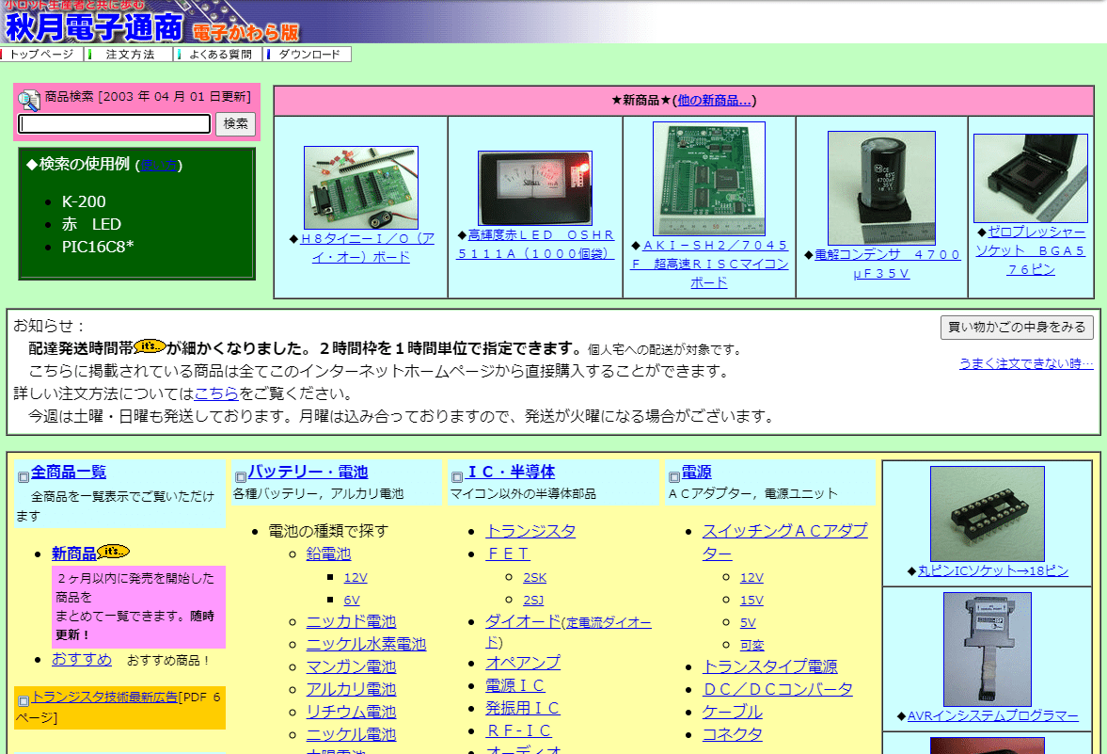Open the よくある質問 menu tab

click(x=219, y=55)
